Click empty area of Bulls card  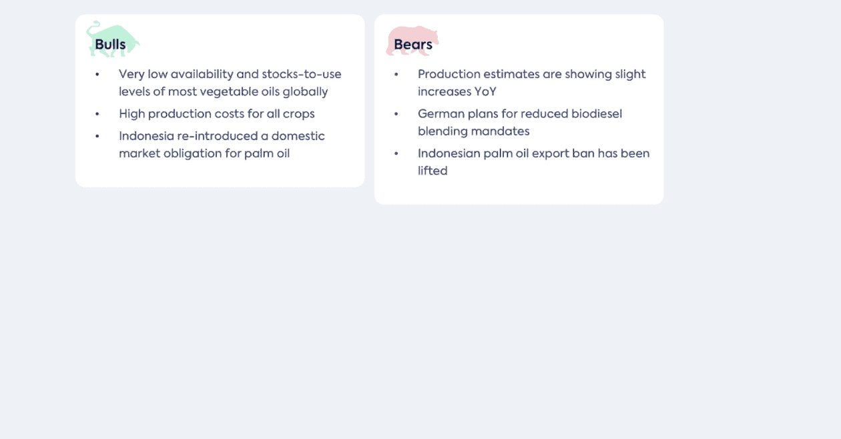[267, 40]
